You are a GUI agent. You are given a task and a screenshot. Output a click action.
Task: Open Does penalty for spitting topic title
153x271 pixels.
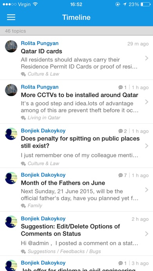(x=80, y=142)
